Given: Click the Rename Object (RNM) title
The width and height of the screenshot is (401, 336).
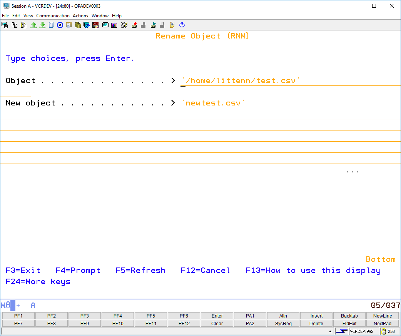Looking at the screenshot, I should (x=202, y=36).
